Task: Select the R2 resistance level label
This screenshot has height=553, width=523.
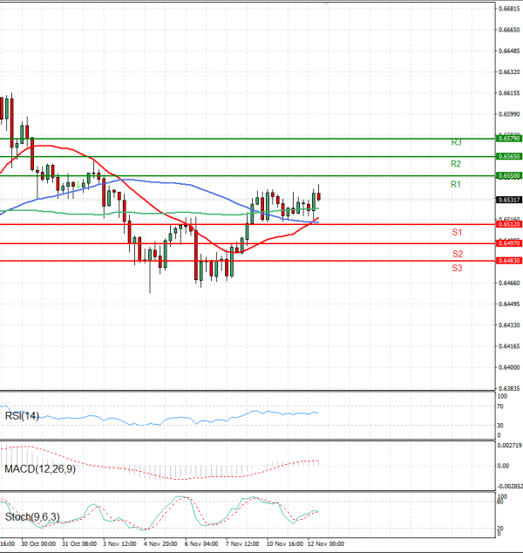Action: [x=456, y=163]
